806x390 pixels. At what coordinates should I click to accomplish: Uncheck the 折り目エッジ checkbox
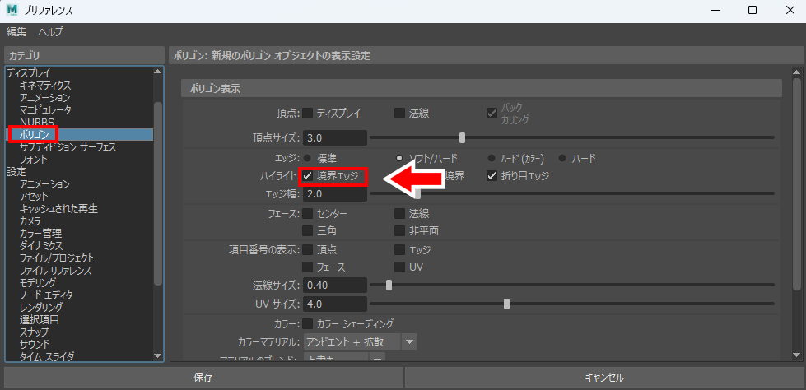(x=492, y=176)
